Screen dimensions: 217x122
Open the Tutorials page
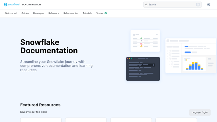pos(87,13)
